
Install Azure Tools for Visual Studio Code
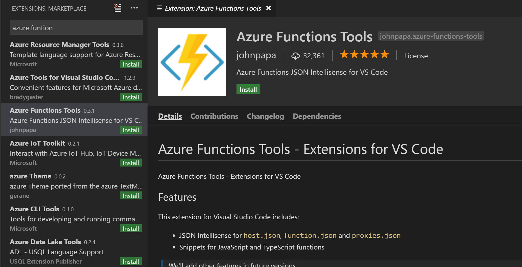[131, 97]
